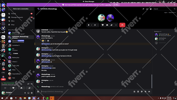Share screen from Voice Connected panel
This screenshot has height=100, width=177.
pyautogui.click(x=13, y=88)
